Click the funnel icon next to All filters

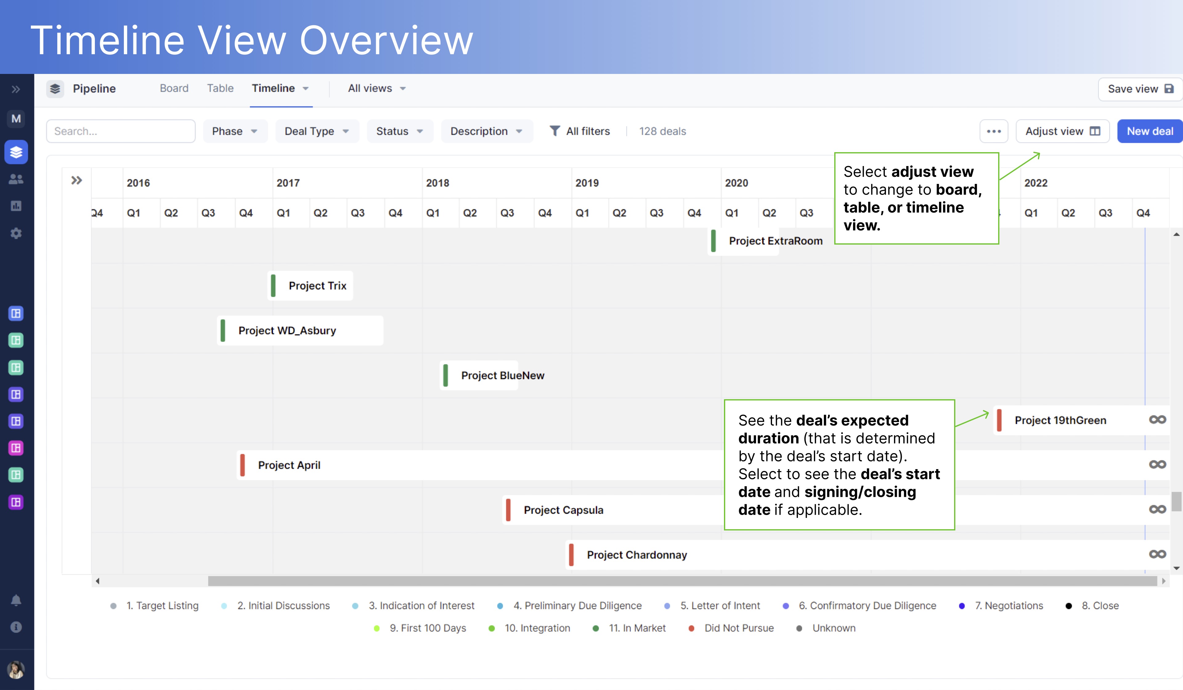(555, 131)
